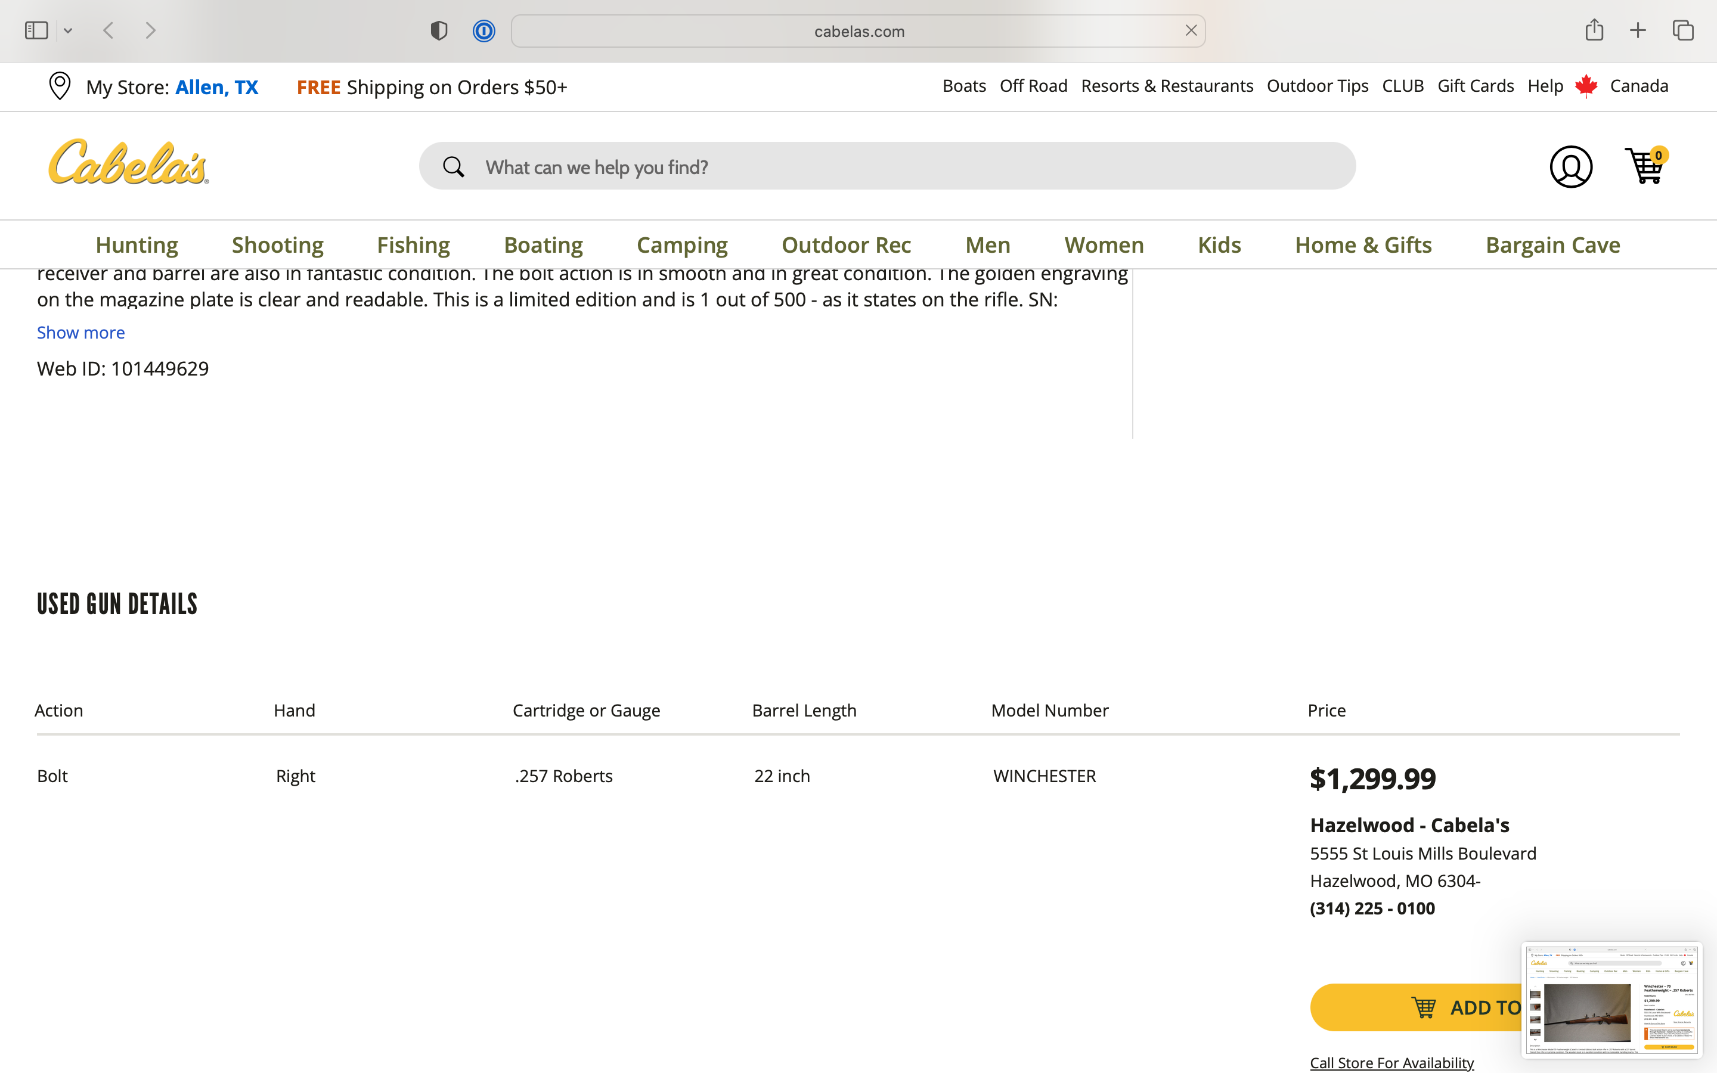
Task: Click the ADD TO cart button
Action: [1416, 1007]
